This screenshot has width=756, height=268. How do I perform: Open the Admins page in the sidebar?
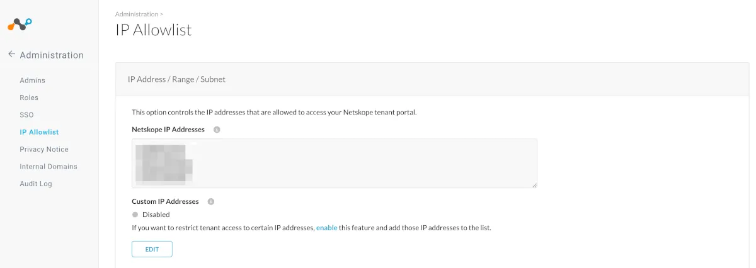32,81
